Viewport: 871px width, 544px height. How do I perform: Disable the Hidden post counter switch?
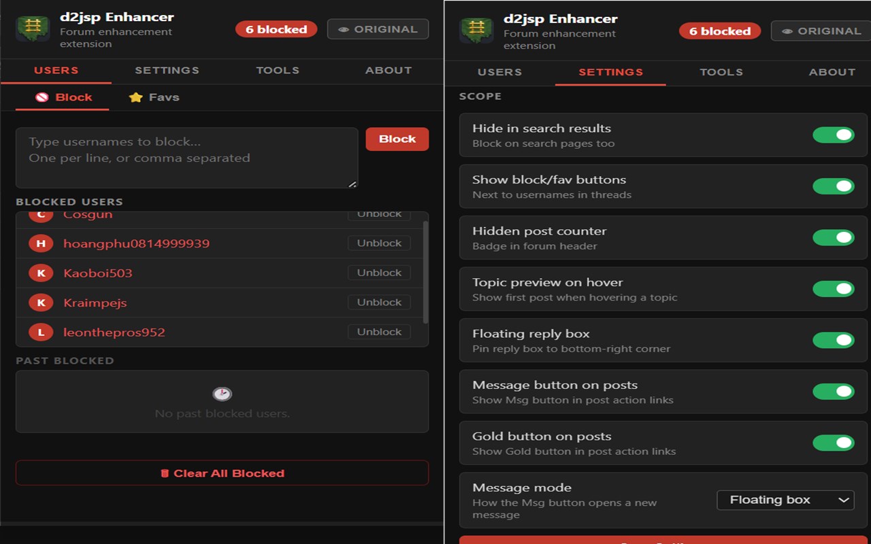[834, 237]
